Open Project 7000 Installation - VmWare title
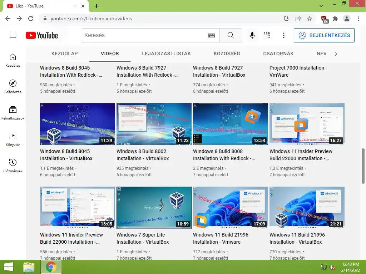This screenshot has width=366, height=274. pos(298,71)
